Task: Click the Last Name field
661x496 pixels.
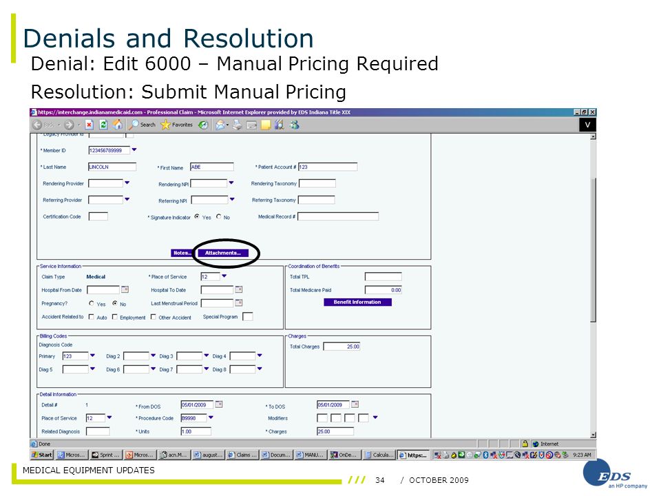Action: pos(112,167)
